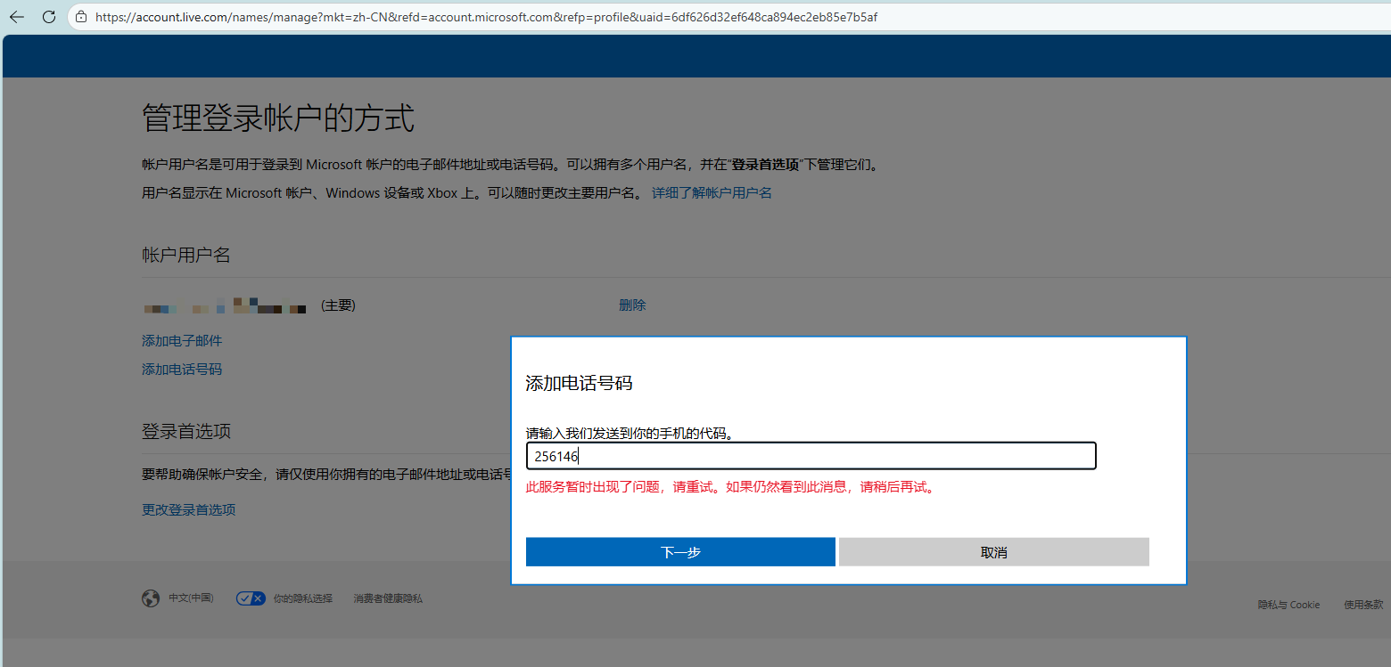The image size is (1391, 667).
Task: Click the 登录首选项 section heading
Action: 186,431
